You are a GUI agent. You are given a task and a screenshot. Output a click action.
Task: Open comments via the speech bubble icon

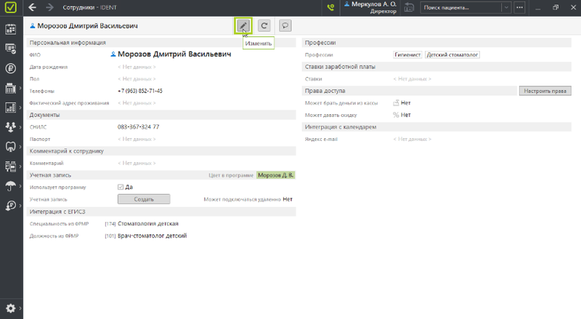285,25
